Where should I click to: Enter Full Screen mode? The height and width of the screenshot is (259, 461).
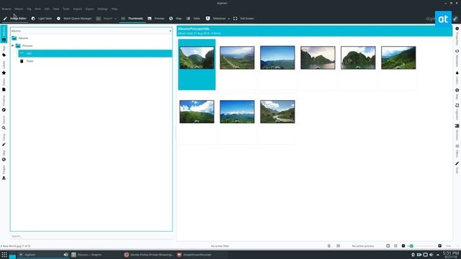click(243, 19)
